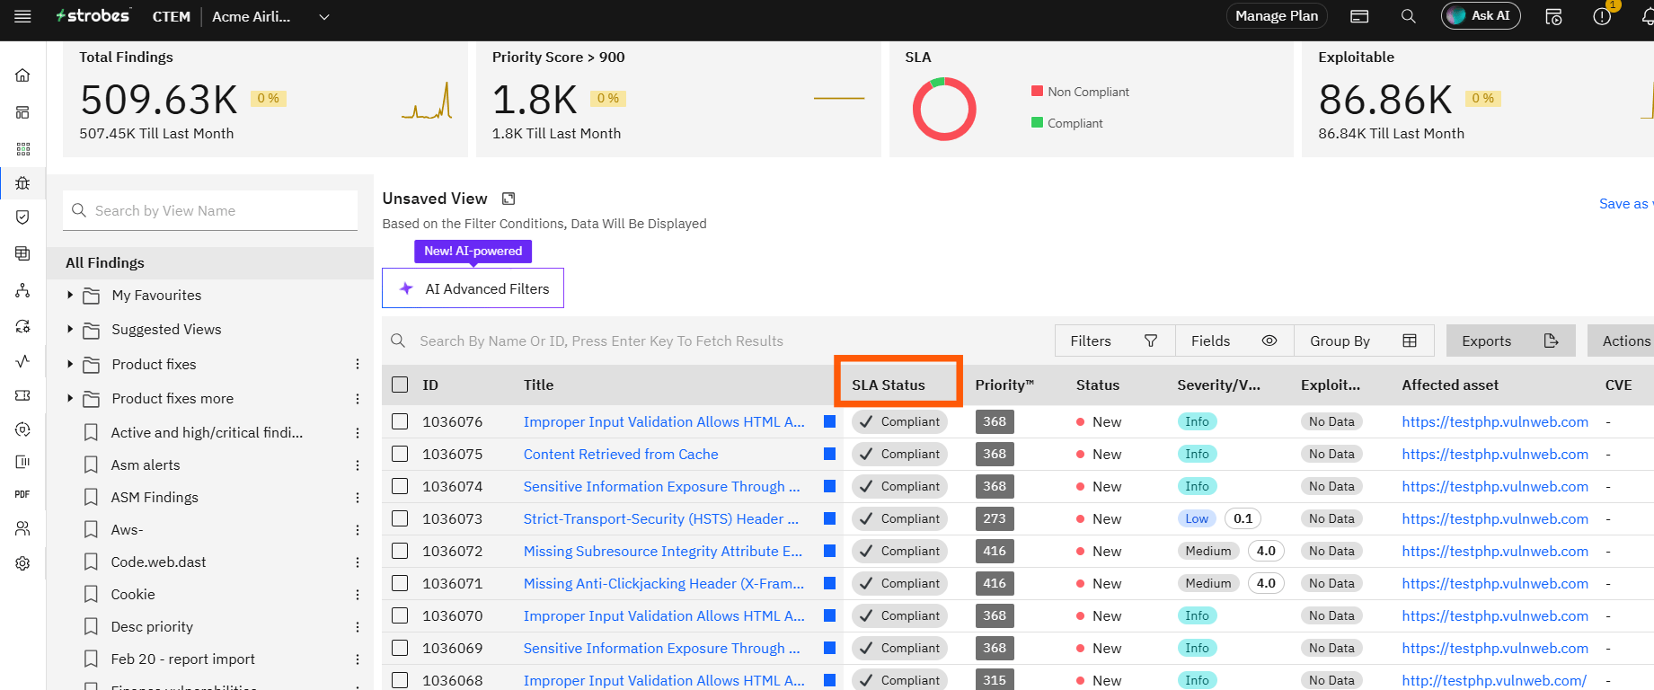Expand the Suggested Views folder

tap(70, 329)
